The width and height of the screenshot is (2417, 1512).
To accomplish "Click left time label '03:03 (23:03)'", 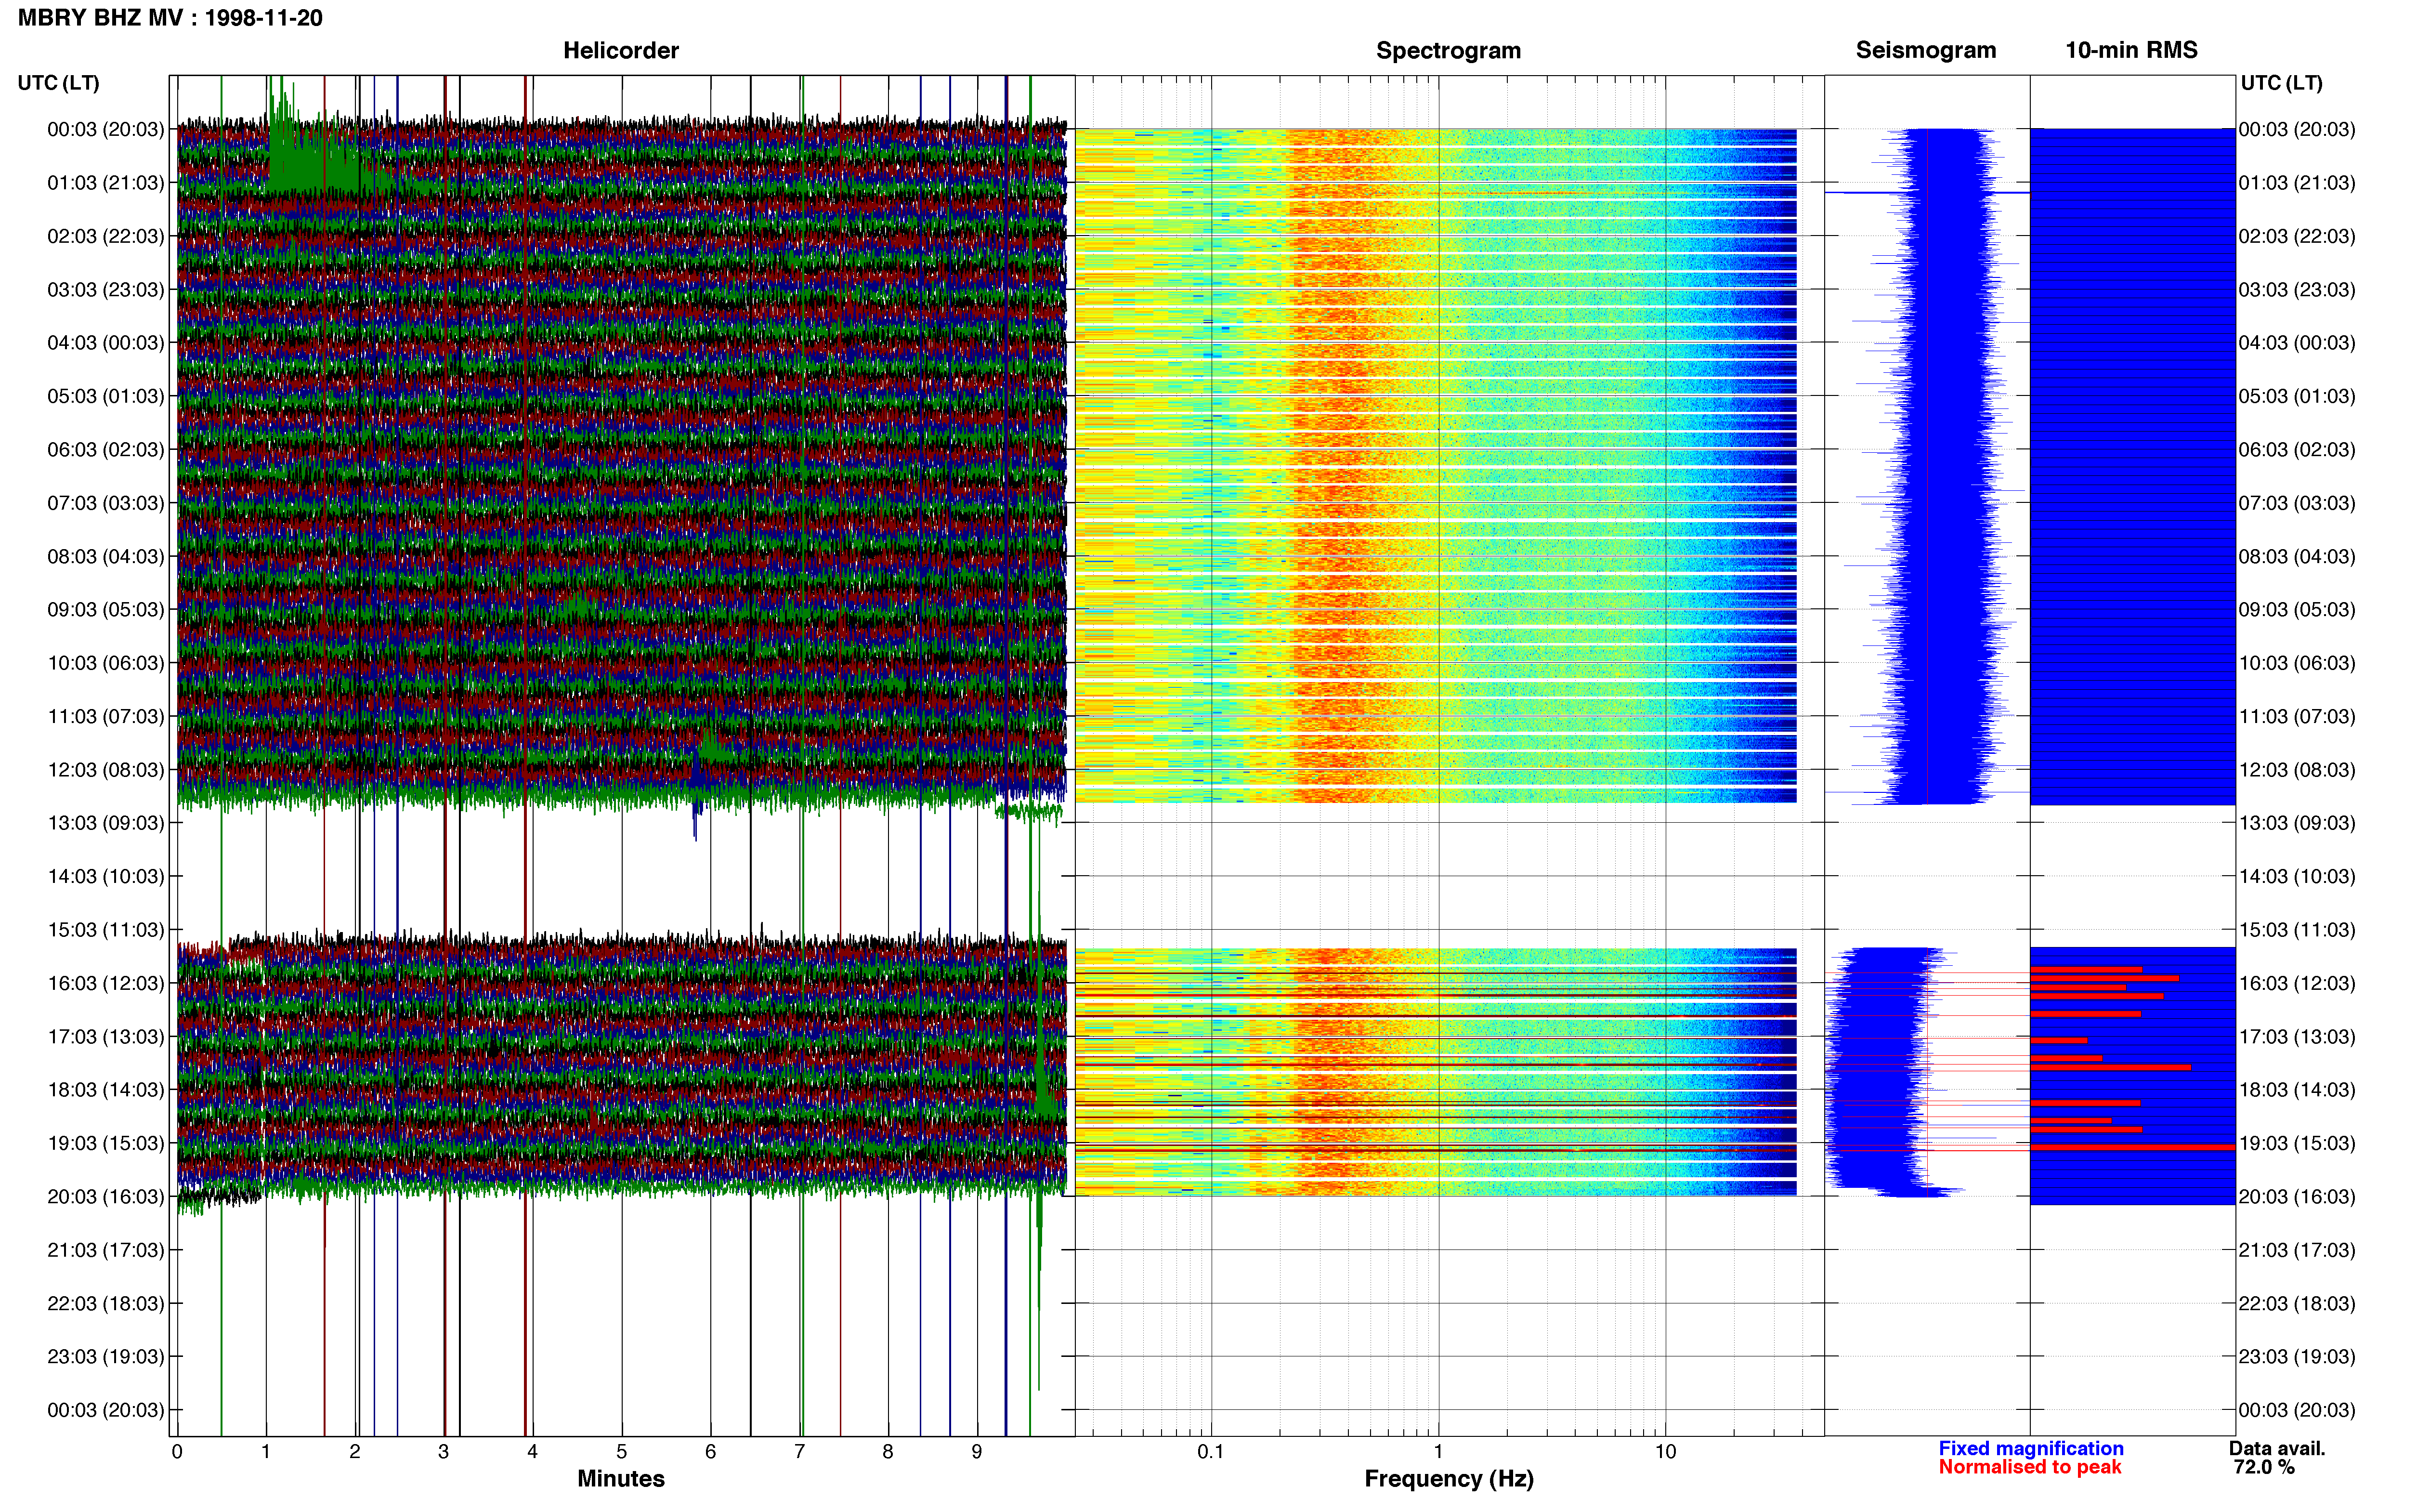I will [105, 289].
